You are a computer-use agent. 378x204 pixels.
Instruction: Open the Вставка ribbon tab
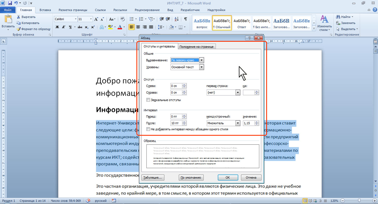(x=45, y=10)
